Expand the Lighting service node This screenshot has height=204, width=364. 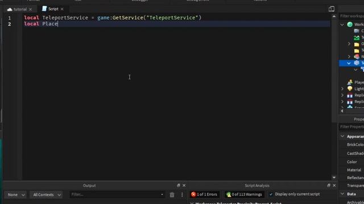(x=342, y=88)
